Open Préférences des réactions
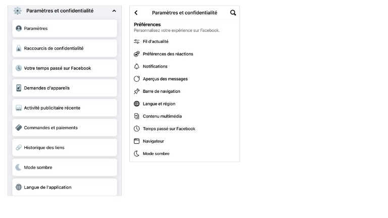 (168, 54)
